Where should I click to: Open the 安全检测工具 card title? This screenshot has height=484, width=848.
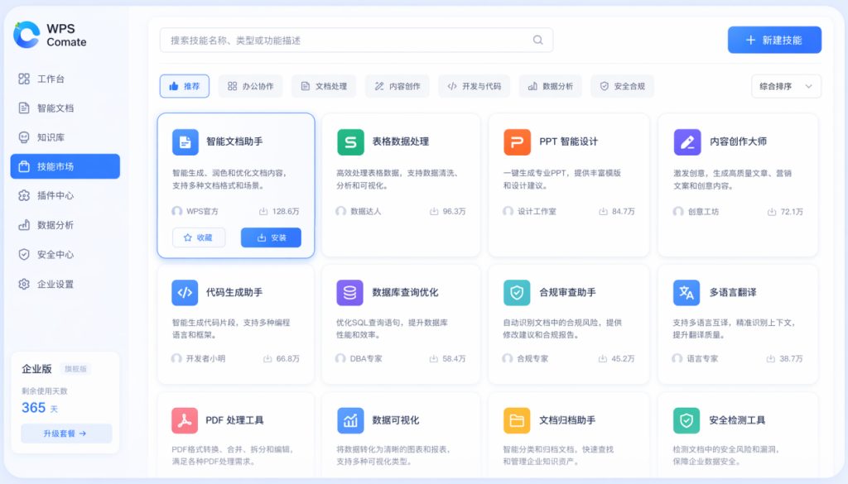[x=737, y=420]
